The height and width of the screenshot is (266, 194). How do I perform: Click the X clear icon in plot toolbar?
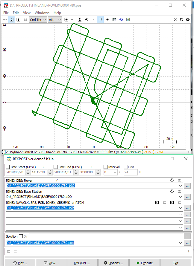tap(175, 19)
